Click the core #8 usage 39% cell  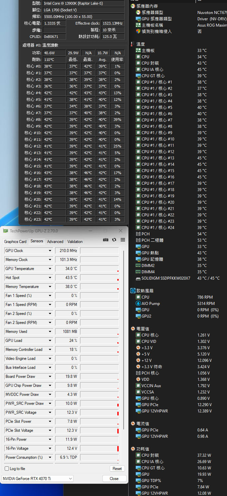(x=117, y=120)
